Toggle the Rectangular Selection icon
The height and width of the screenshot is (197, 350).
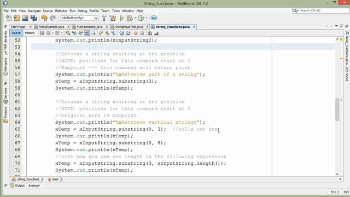click(93, 33)
